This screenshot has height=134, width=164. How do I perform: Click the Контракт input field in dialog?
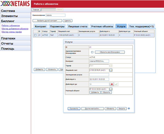point(99,61)
